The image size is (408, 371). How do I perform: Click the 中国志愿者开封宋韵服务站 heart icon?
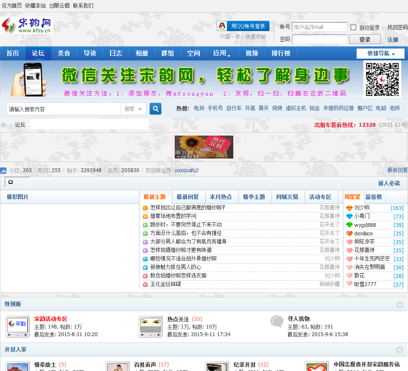click(x=317, y=366)
